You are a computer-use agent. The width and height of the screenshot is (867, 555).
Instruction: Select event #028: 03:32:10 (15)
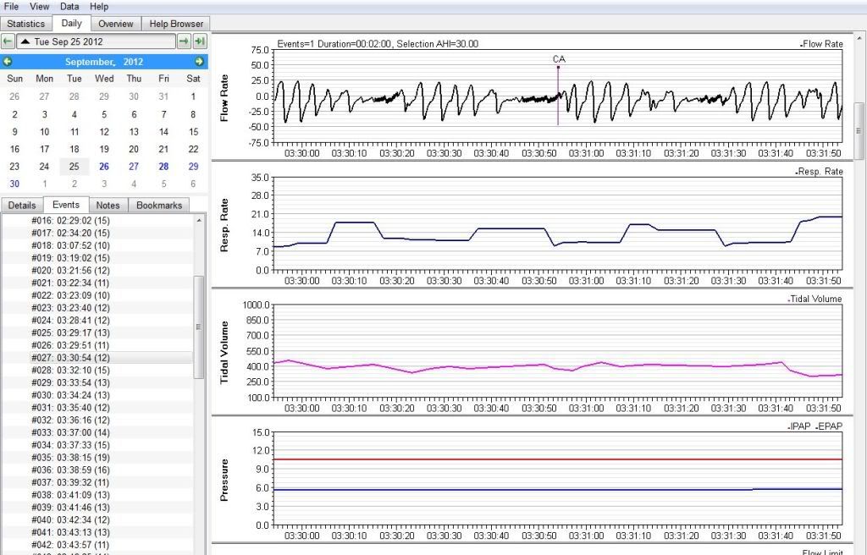click(x=71, y=371)
